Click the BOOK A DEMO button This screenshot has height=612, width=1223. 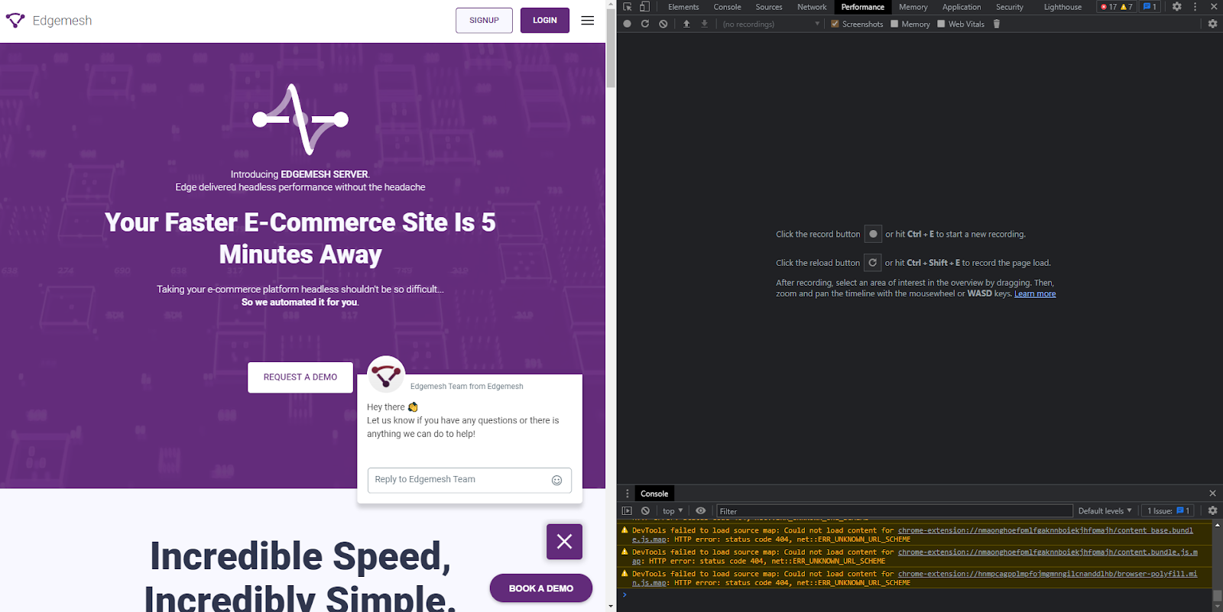coord(541,588)
